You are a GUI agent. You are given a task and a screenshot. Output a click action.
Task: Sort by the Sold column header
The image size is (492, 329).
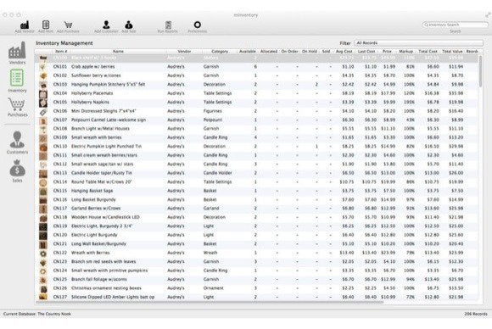326,52
